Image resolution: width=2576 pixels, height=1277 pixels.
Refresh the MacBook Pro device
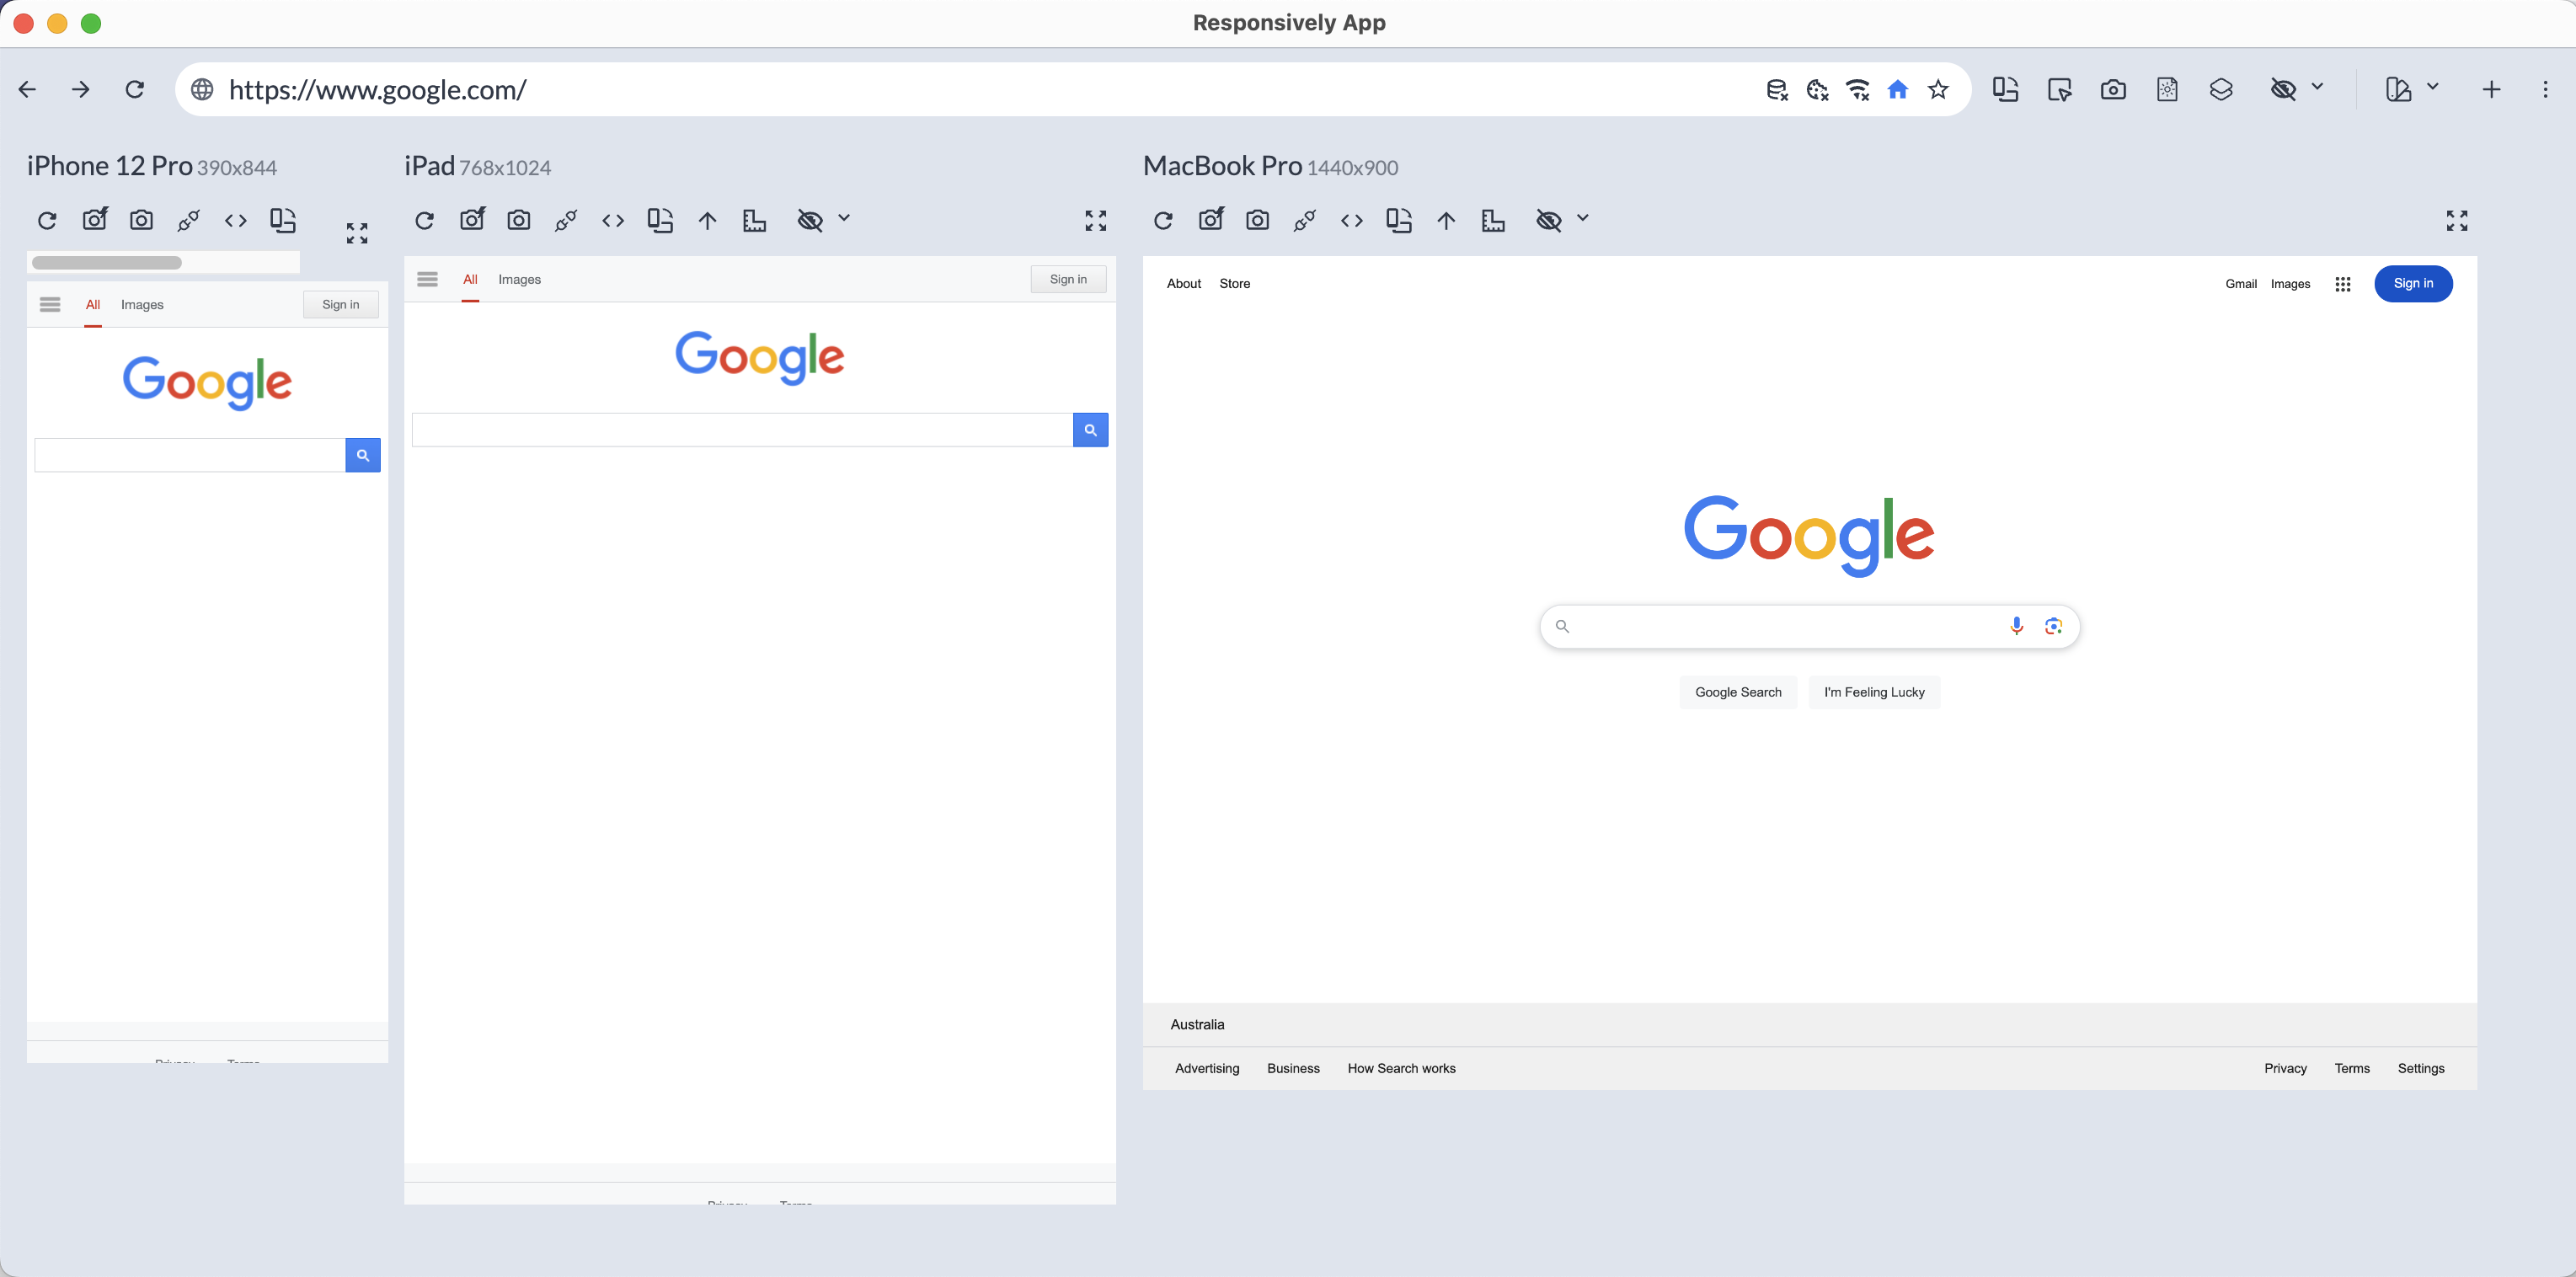tap(1163, 220)
